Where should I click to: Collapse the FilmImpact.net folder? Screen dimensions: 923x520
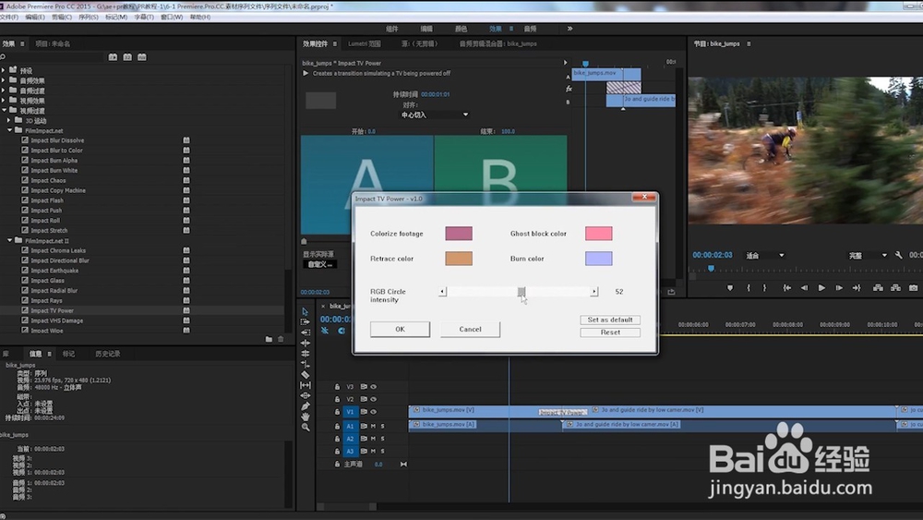(10, 131)
